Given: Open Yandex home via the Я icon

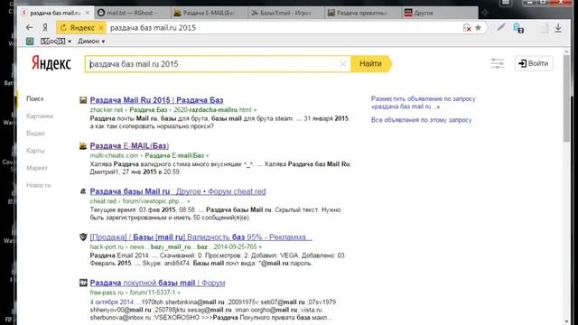Looking at the screenshot, I should coord(45,28).
